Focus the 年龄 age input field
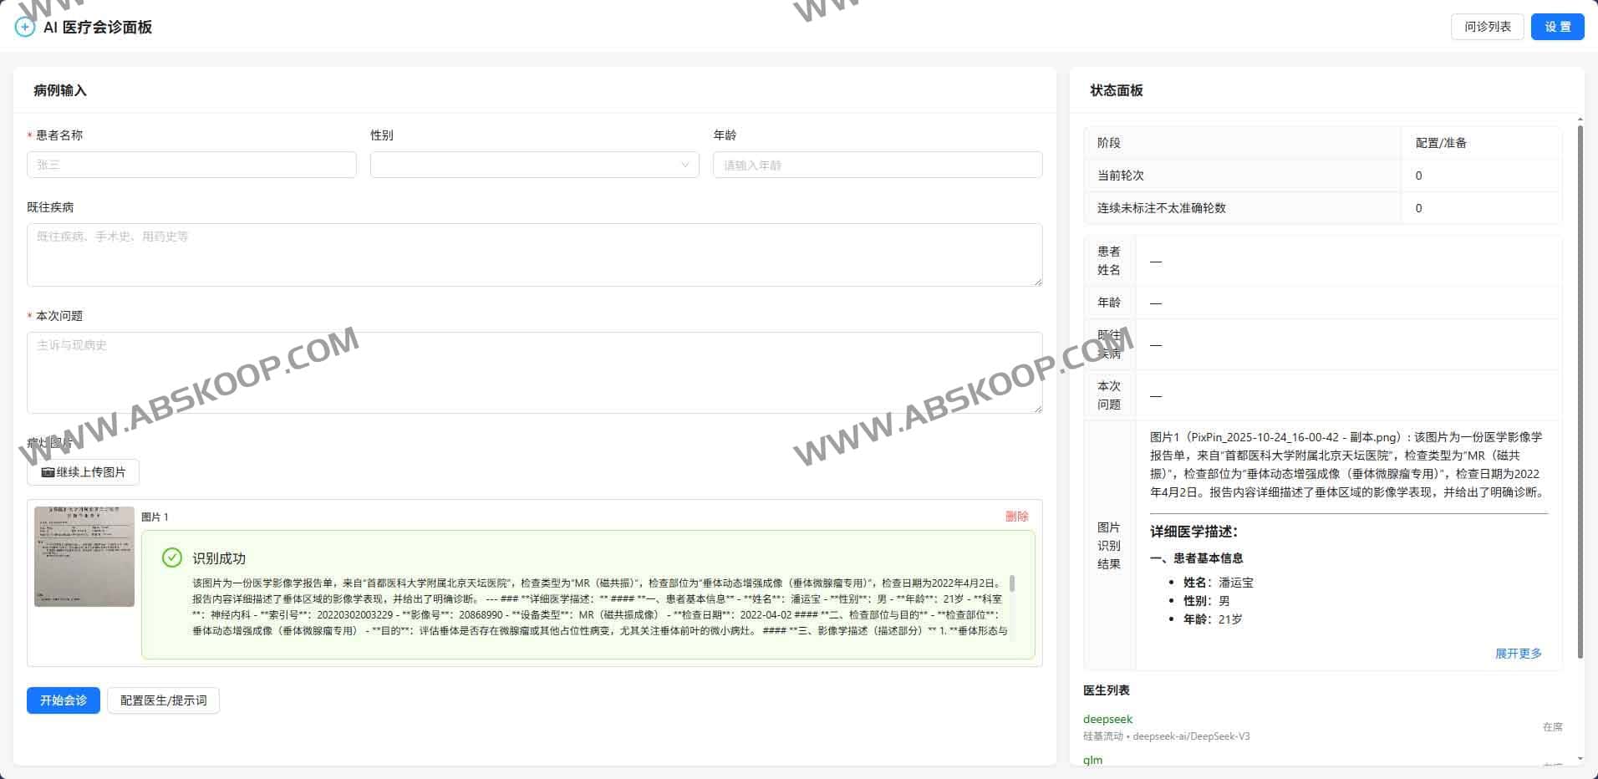1598x779 pixels. click(x=877, y=165)
